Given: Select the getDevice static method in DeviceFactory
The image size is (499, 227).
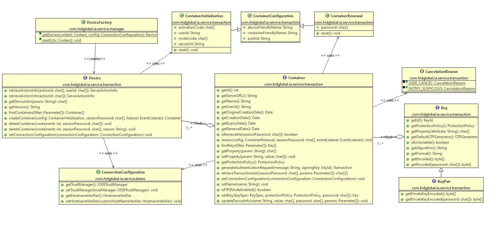Looking at the screenshot, I should [99, 35].
